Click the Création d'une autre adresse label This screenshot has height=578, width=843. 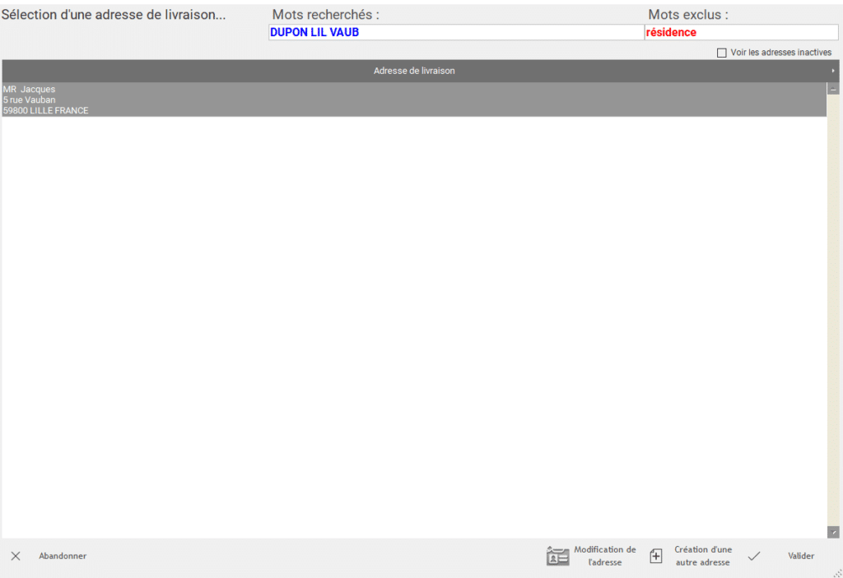(x=703, y=556)
